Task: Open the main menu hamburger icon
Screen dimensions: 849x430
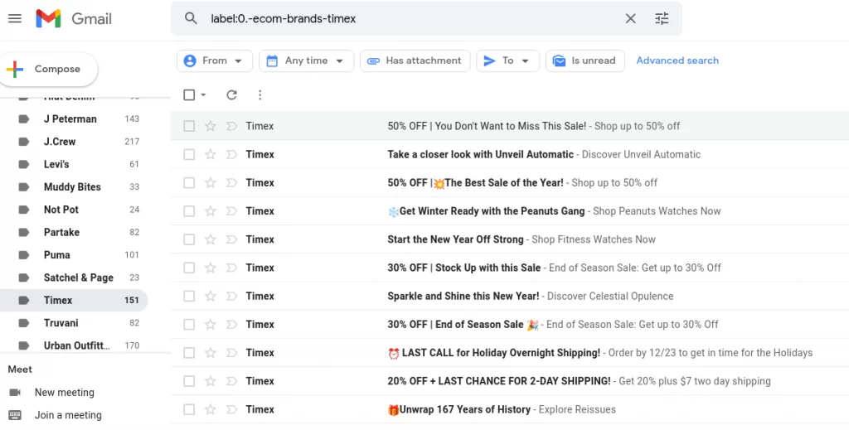Action: [x=15, y=18]
